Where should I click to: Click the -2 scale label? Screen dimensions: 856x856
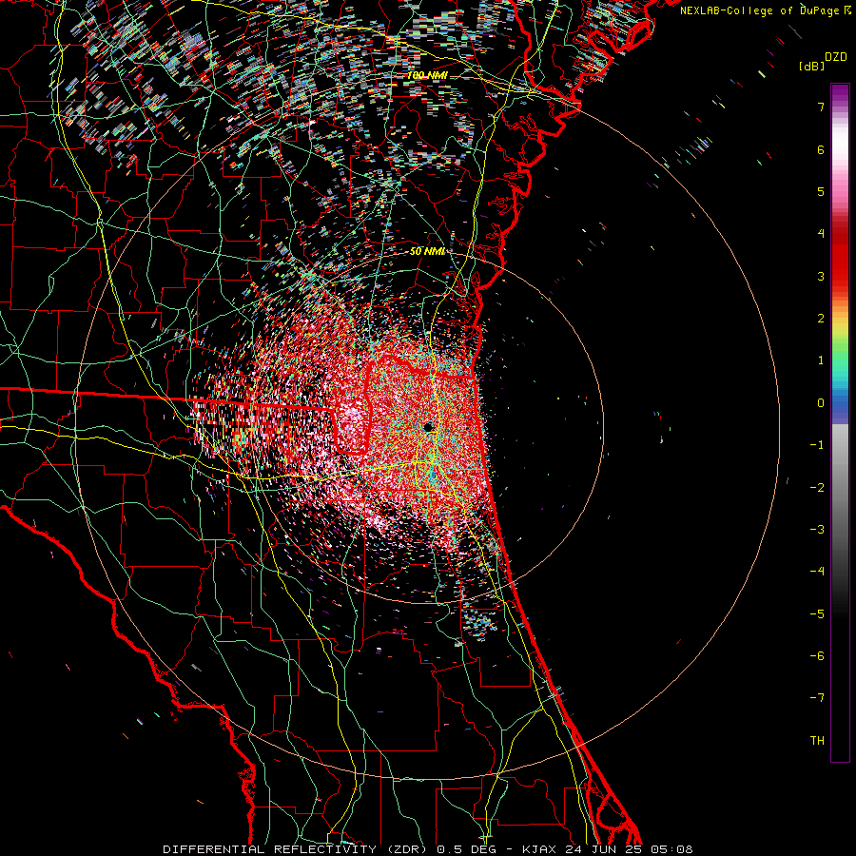point(817,488)
